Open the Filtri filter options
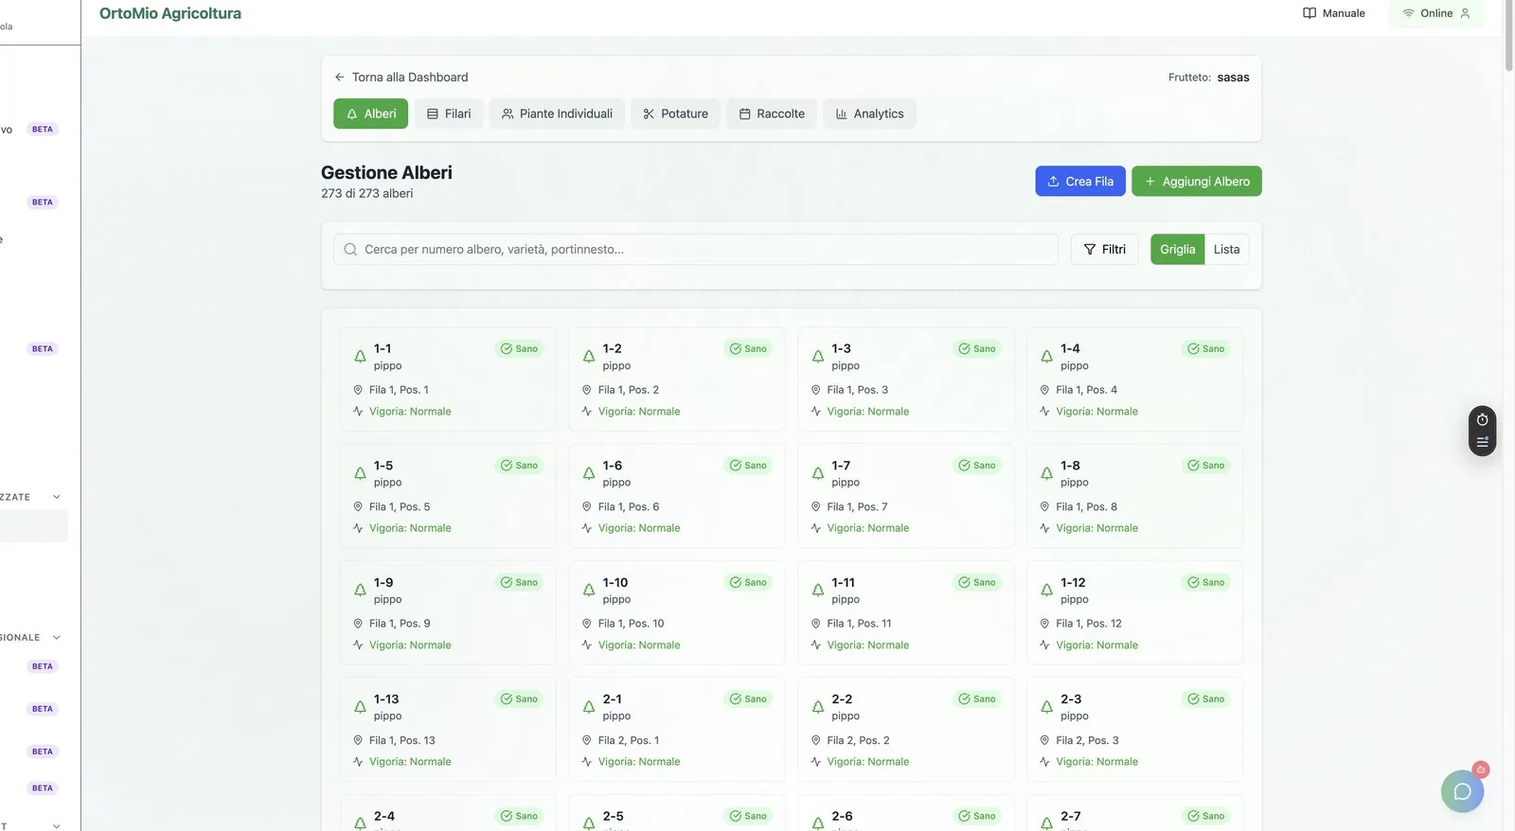 tap(1104, 249)
